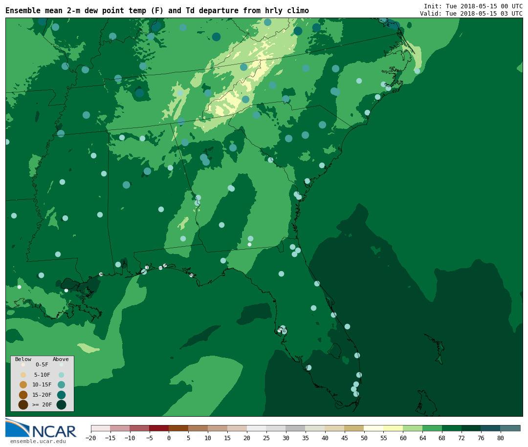528x447 pixels.
Task: Click the 'Valid: Tue 2018-05-15 03 UTC' text
Action: tap(471, 14)
